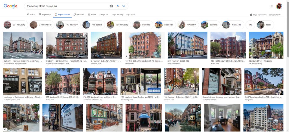289x132 pixels.
Task: Open the user account avatar
Action: (279, 6)
